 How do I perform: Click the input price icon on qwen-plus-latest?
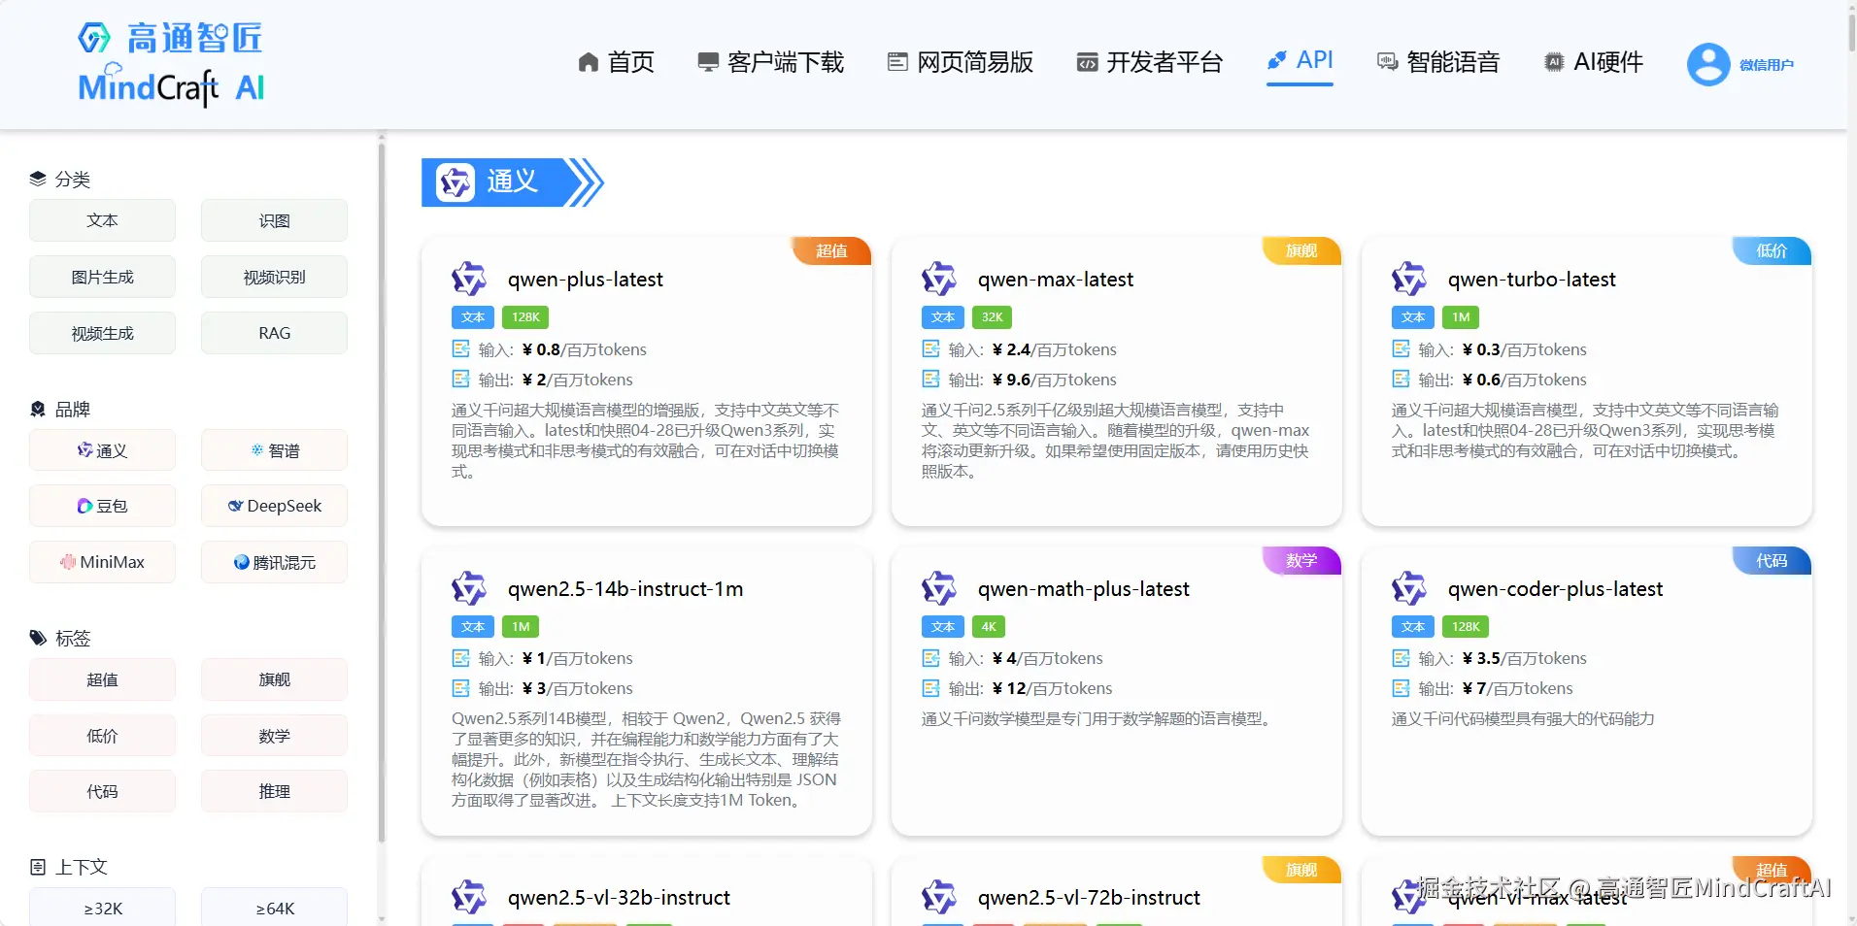(x=460, y=349)
